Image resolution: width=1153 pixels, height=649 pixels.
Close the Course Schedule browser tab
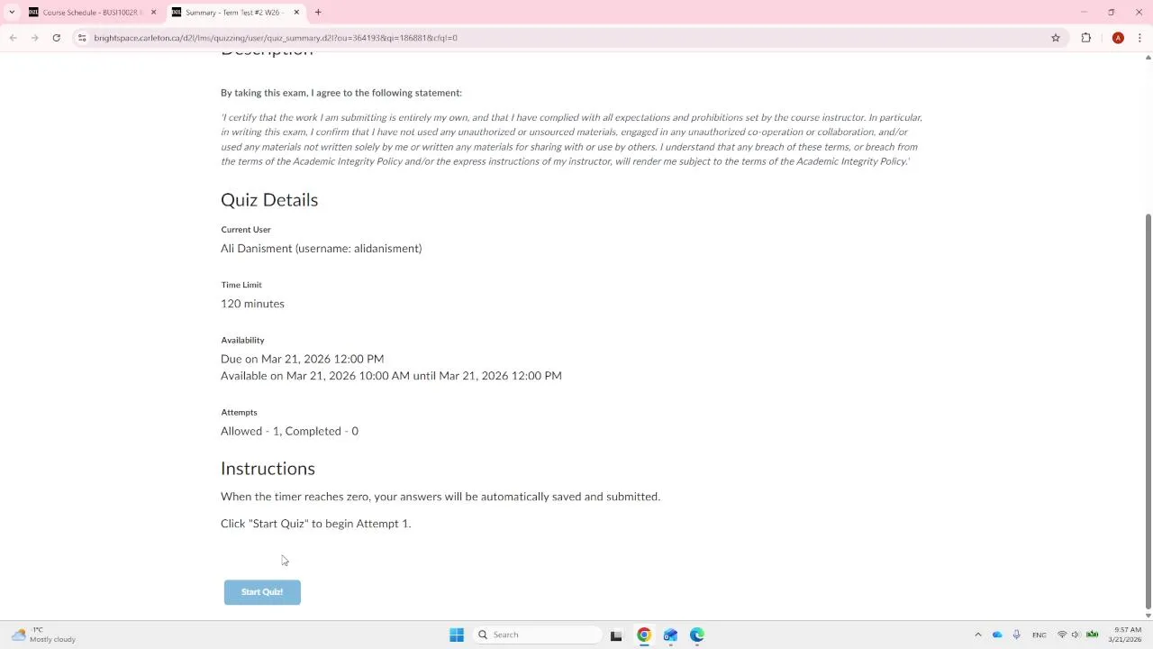tap(153, 13)
